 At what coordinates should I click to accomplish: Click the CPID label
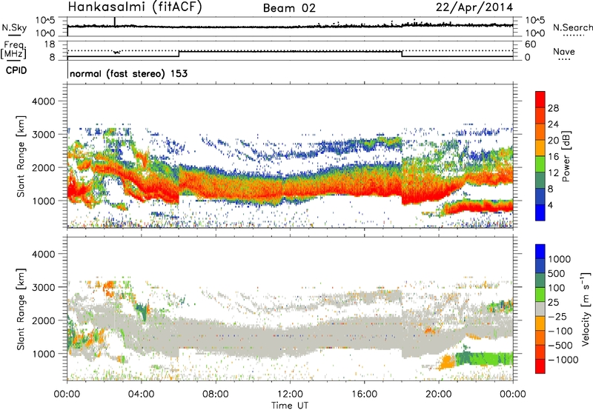(x=16, y=70)
